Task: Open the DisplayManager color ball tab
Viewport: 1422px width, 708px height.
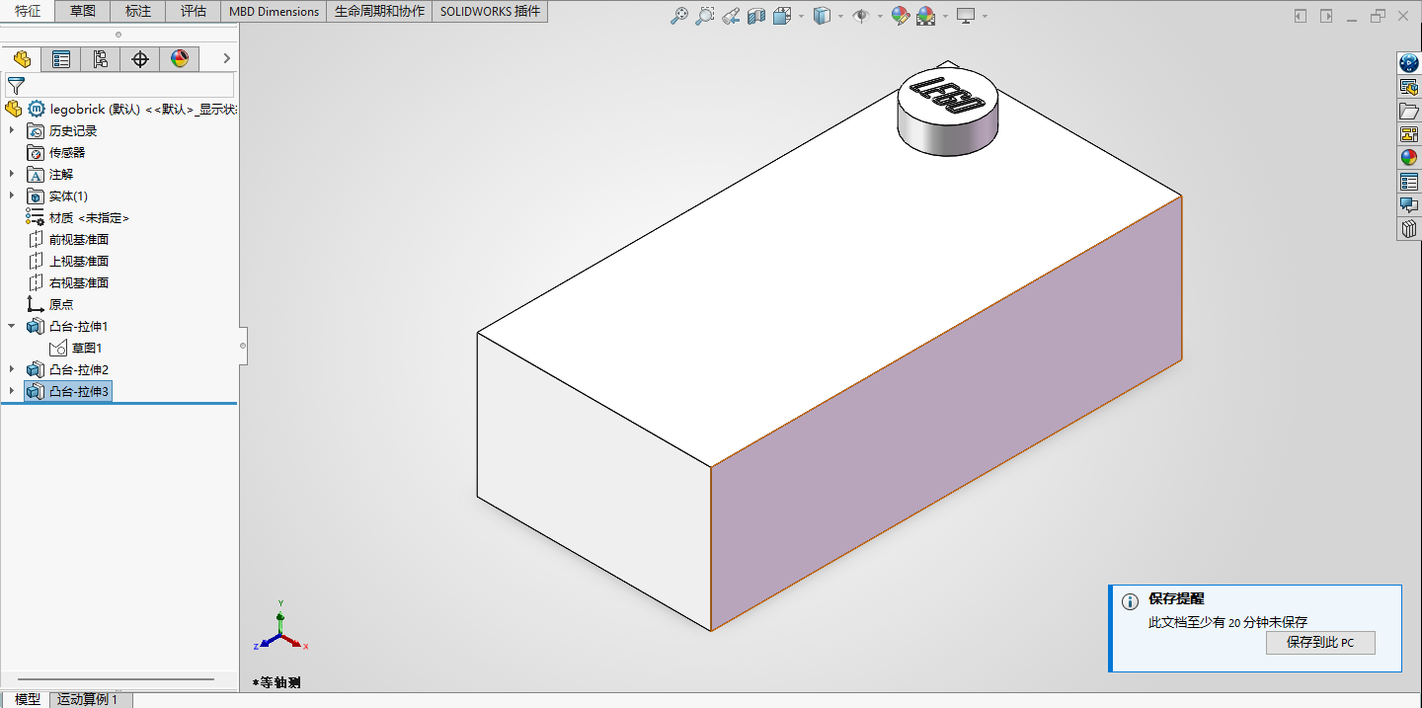Action: (x=180, y=59)
